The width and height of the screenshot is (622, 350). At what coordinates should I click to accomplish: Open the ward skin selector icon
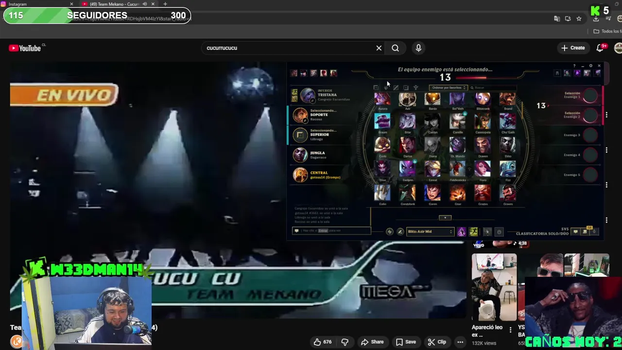(487, 232)
